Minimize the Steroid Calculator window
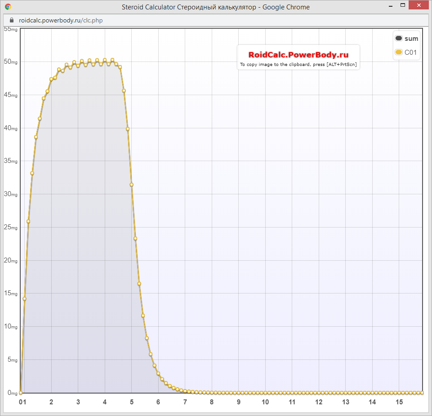Screen dimensions: 432x416 (390, 5)
